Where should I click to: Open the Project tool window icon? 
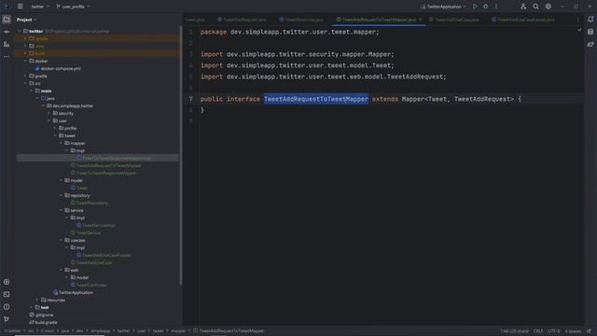pos(7,20)
